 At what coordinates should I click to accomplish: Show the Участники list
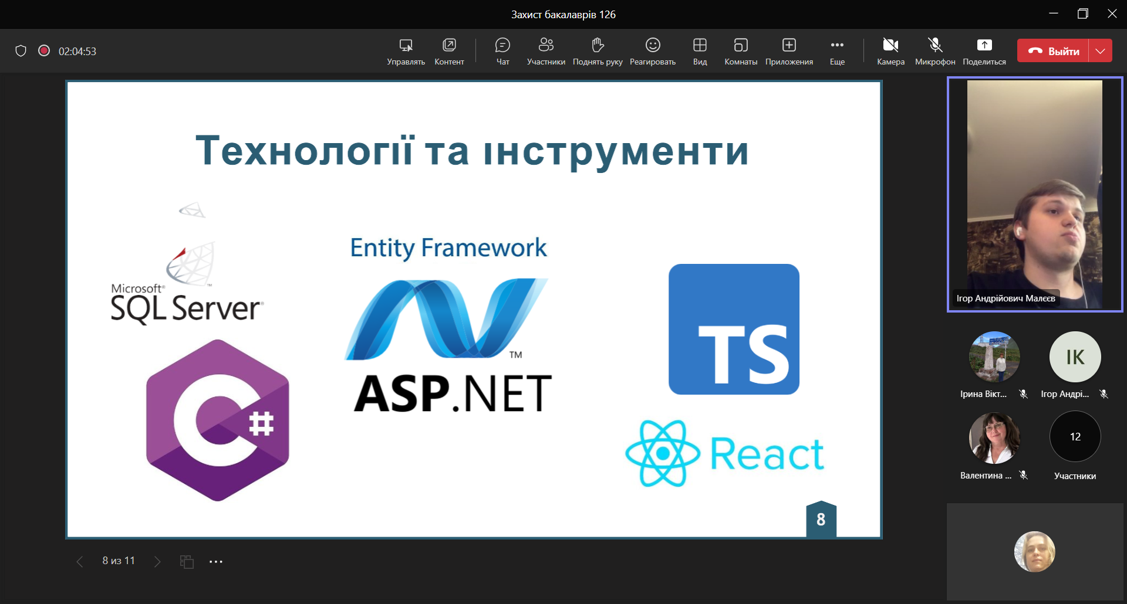pyautogui.click(x=546, y=51)
